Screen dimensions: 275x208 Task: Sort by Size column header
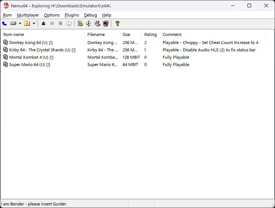[131, 34]
